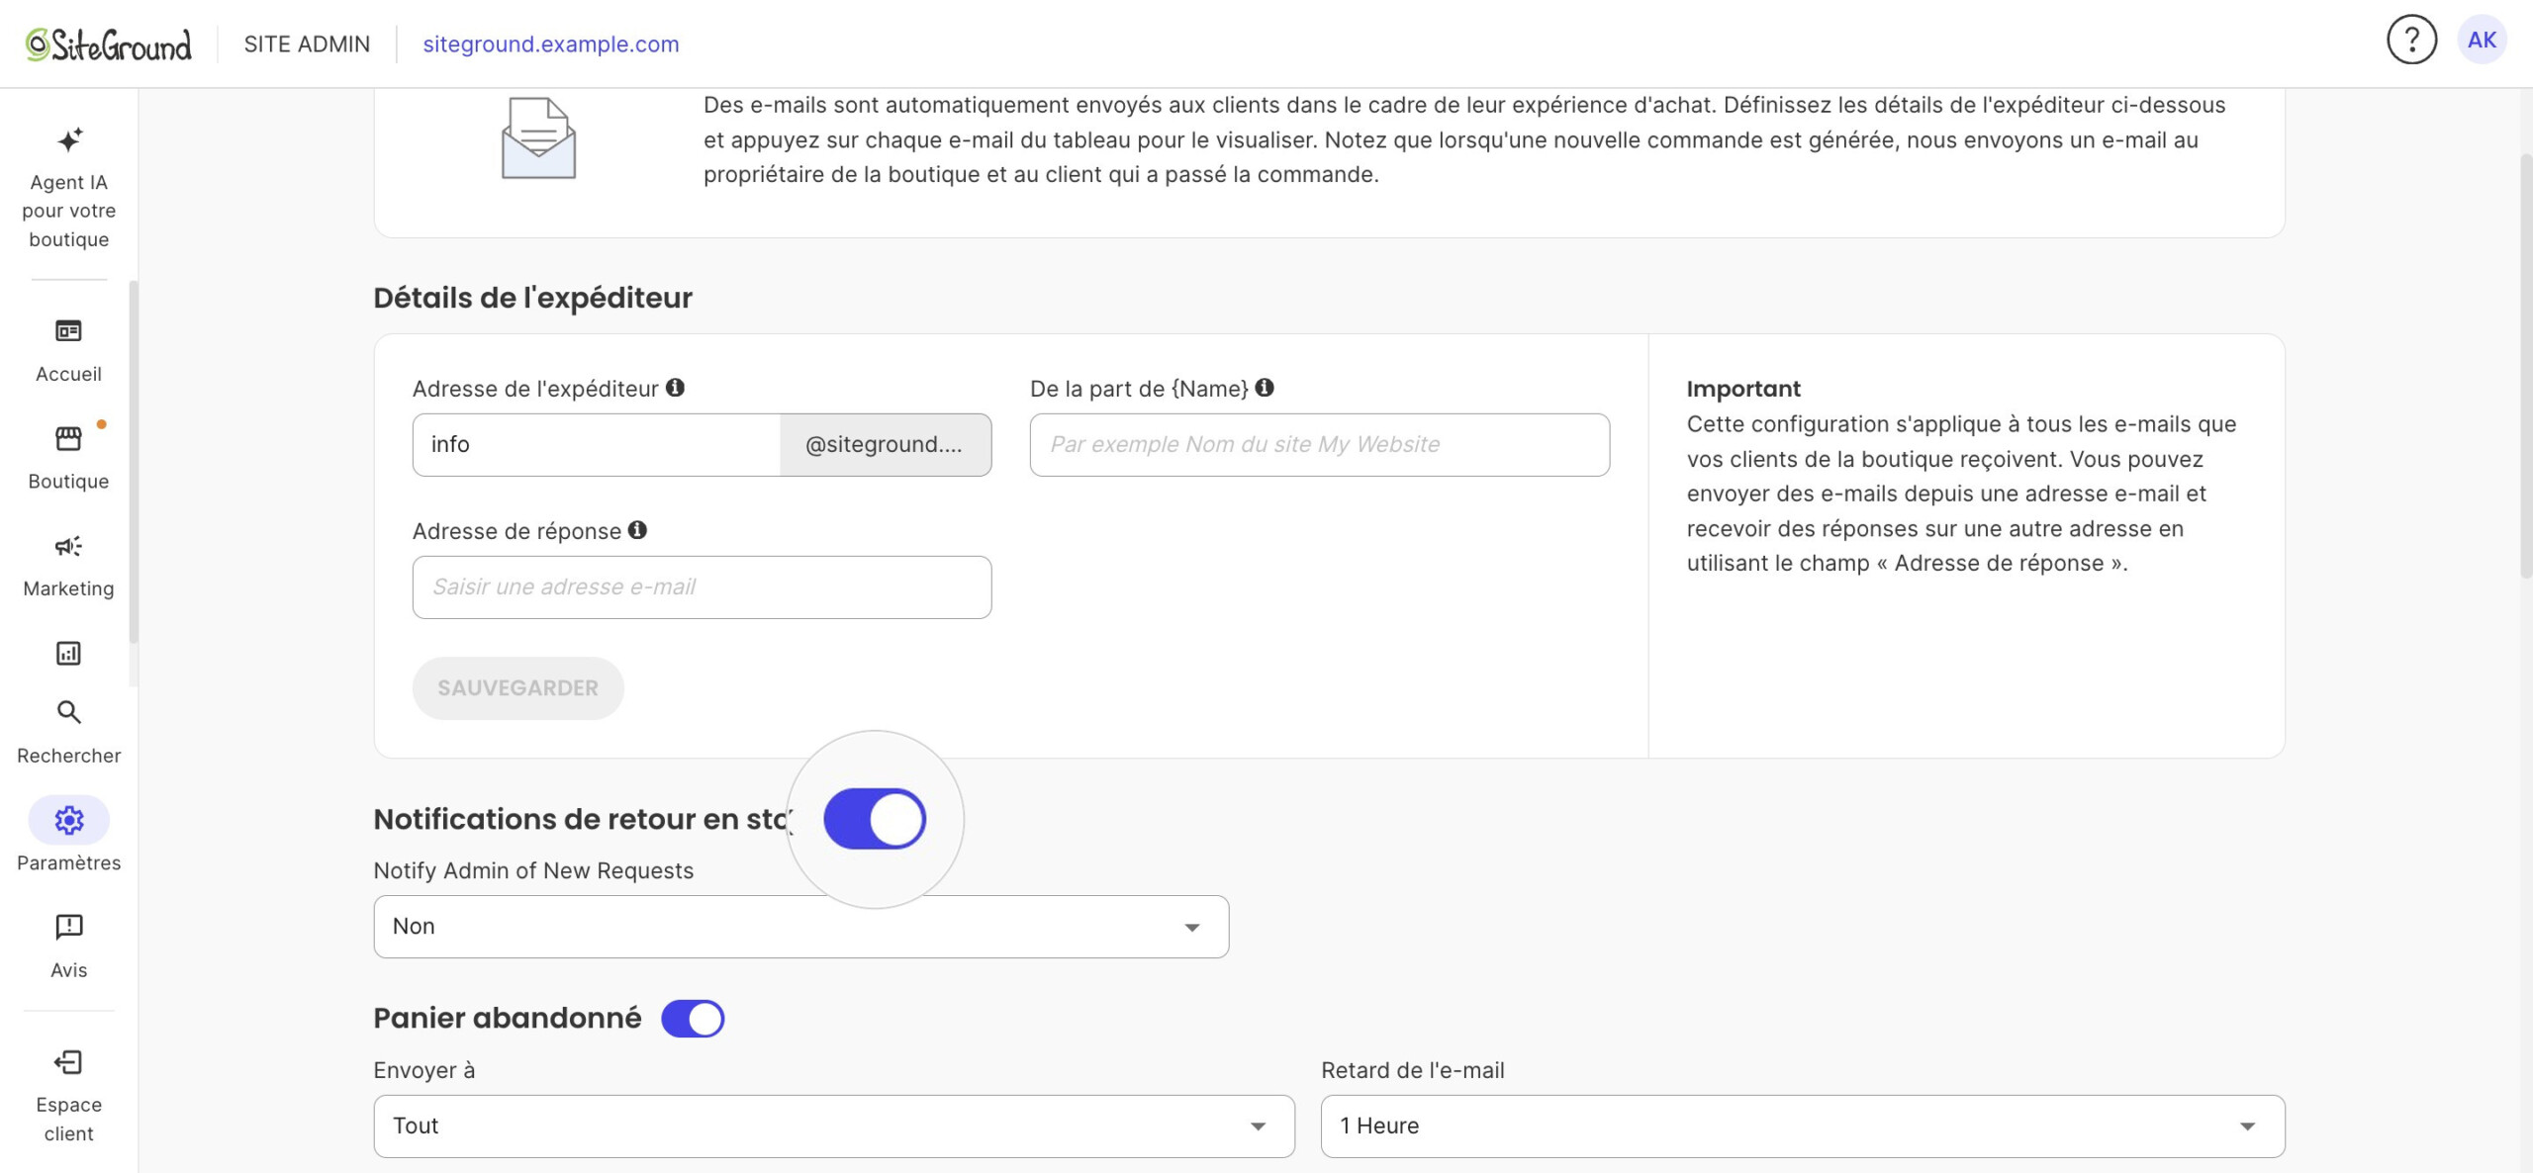Click SITE ADMIN in the header
The image size is (2533, 1173).
click(x=307, y=45)
